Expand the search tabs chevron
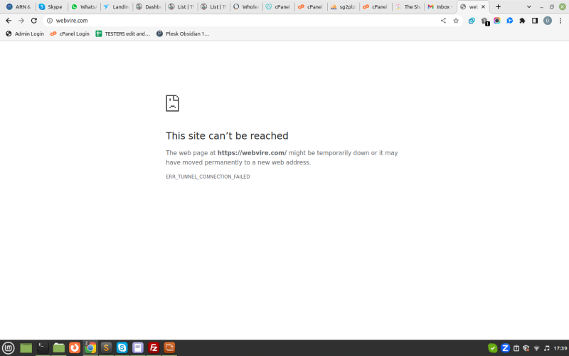 (528, 7)
